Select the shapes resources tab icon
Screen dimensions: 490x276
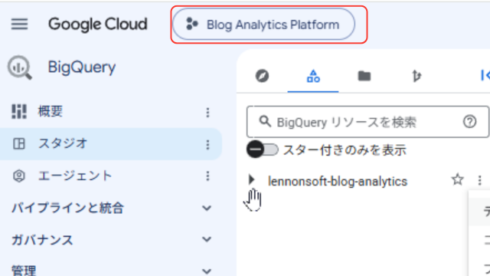(x=313, y=76)
